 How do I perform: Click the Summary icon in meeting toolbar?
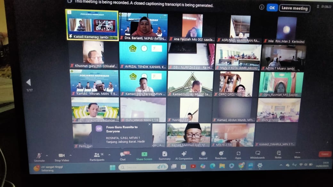165,155
